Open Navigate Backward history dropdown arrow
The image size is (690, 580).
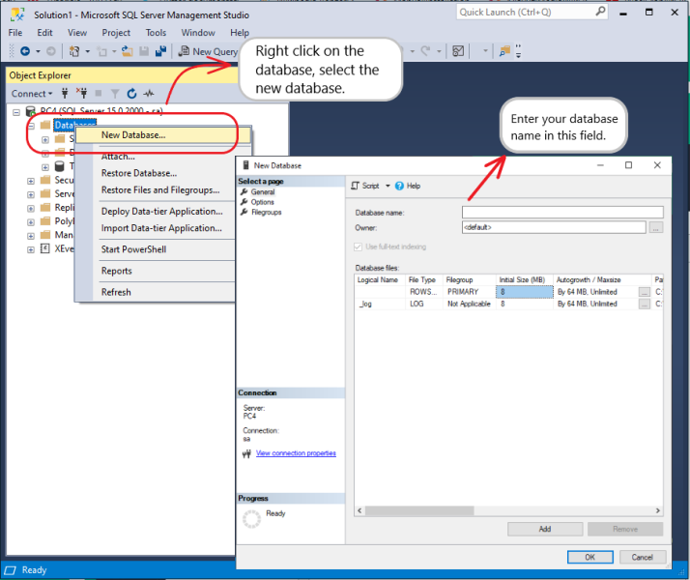coord(38,51)
